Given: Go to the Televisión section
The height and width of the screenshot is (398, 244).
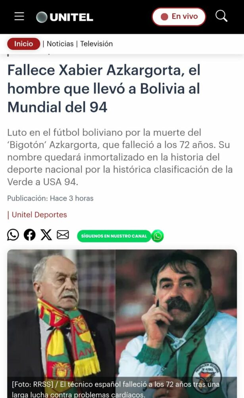Looking at the screenshot, I should (96, 44).
